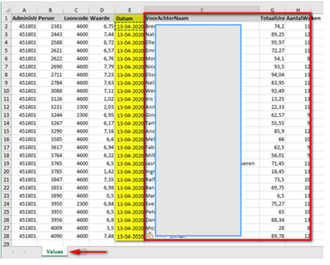Select Persnr cell 2443
The width and height of the screenshot is (330, 265).
point(51,35)
